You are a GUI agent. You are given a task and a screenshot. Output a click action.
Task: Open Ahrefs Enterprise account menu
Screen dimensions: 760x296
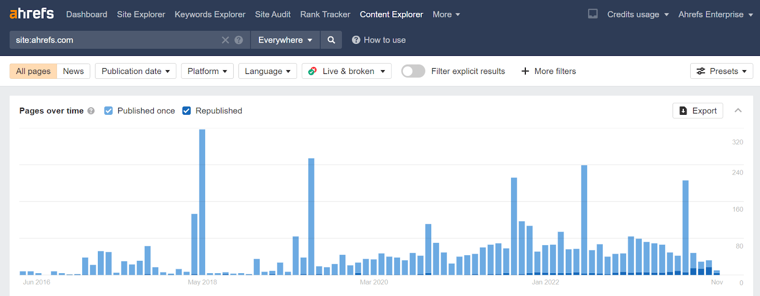pos(715,14)
